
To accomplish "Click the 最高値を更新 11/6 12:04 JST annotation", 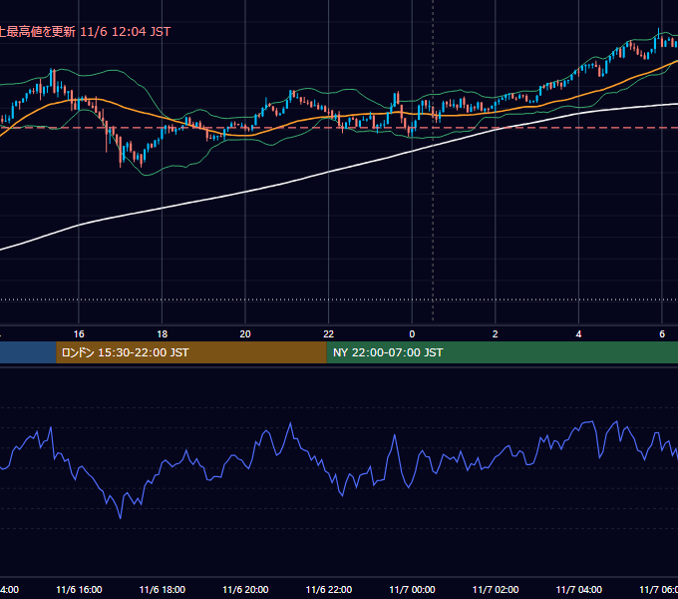I will click(x=85, y=32).
